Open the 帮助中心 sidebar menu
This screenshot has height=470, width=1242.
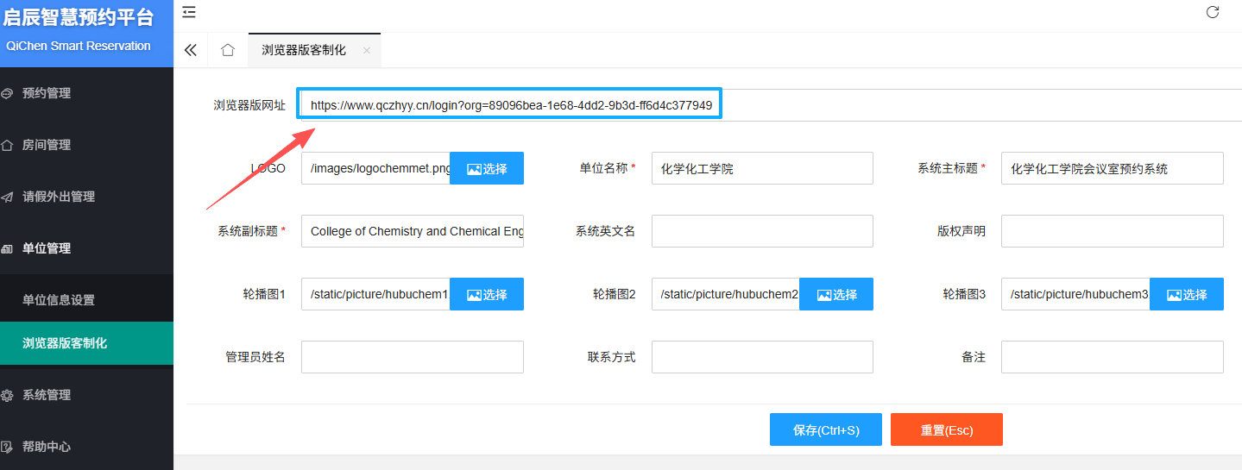click(x=47, y=447)
